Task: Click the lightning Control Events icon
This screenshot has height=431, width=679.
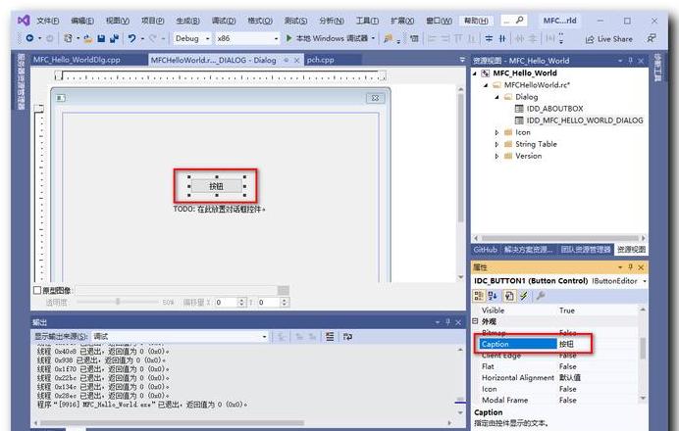Action: (x=524, y=296)
